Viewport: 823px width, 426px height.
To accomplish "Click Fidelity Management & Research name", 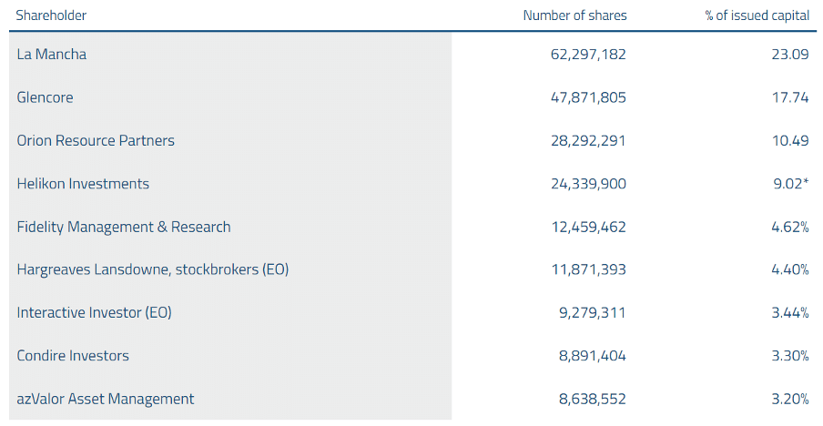I will pyautogui.click(x=123, y=227).
